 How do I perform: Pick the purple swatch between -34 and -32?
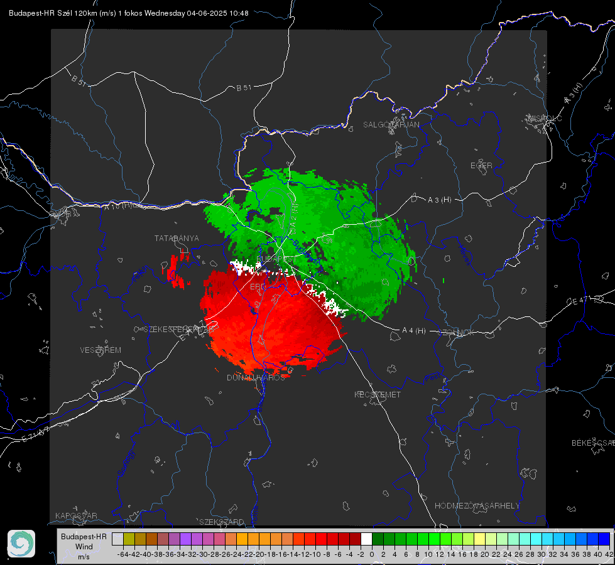click(x=185, y=539)
